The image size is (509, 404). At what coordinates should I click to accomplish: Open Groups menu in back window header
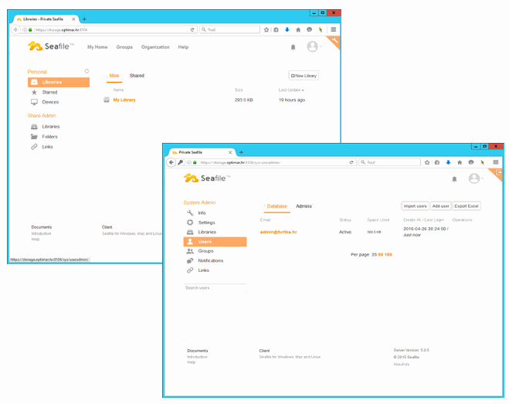[124, 47]
